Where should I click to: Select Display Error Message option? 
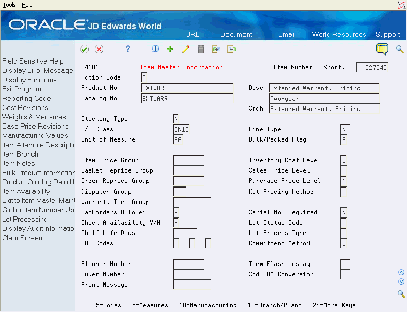(38, 70)
